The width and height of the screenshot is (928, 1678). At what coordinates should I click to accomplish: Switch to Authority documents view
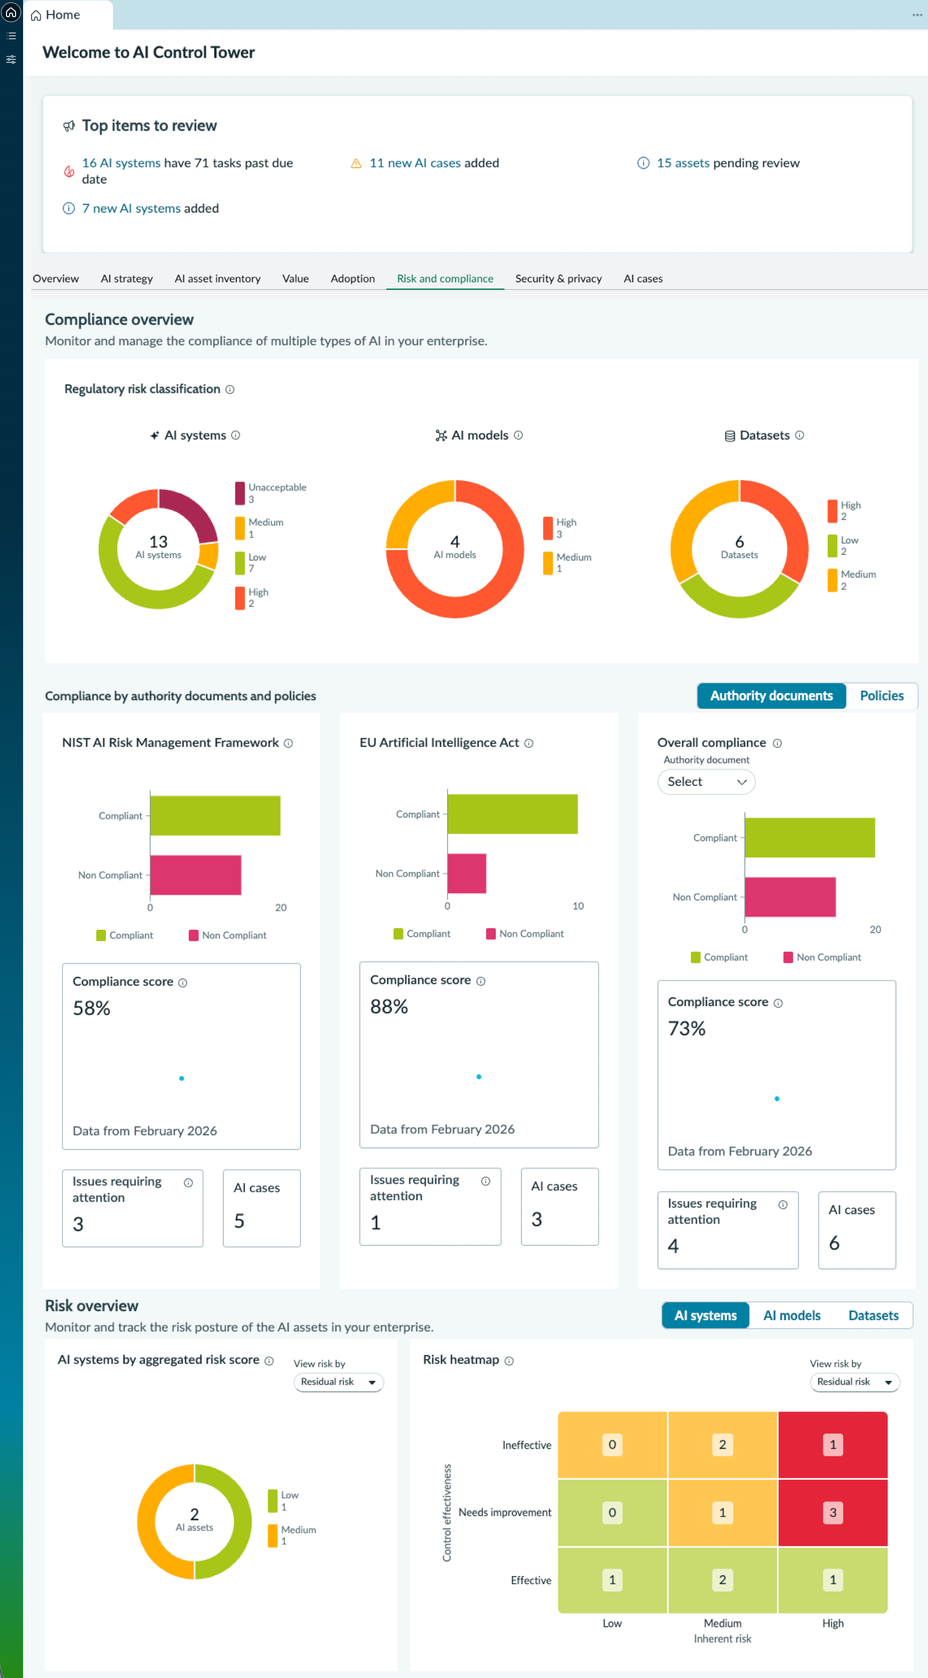(x=772, y=696)
